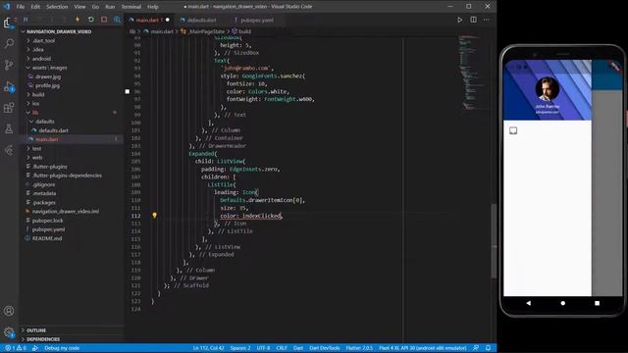Screen dimensions: 628x353
Task: Split the editor to the right
Action: pyautogui.click(x=473, y=20)
